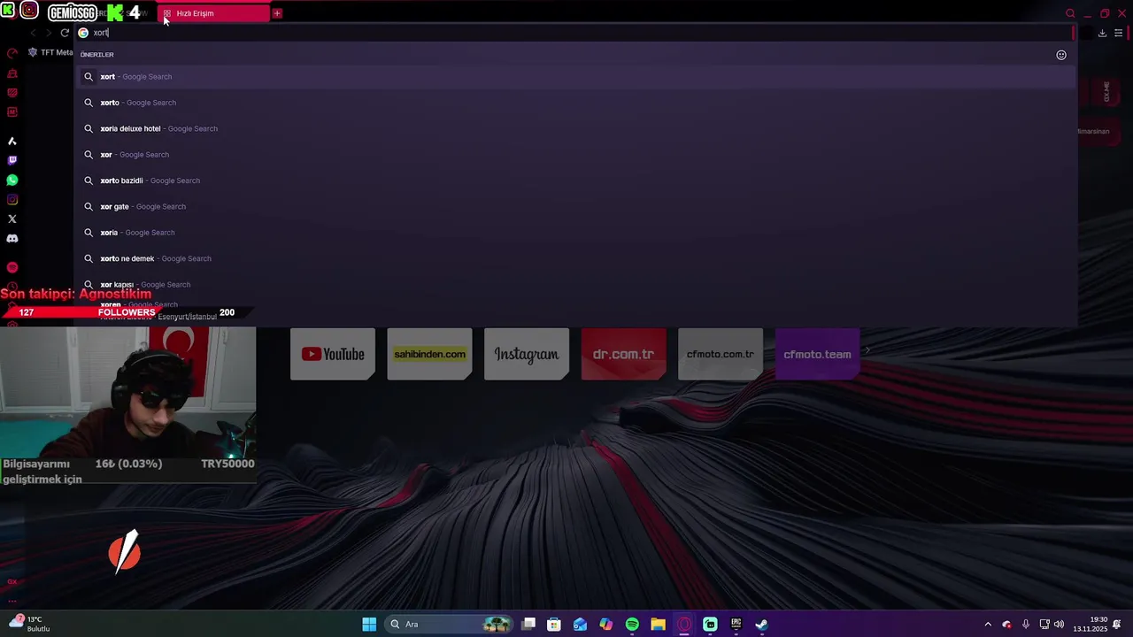
Task: Click the reload page icon
Action: (65, 33)
